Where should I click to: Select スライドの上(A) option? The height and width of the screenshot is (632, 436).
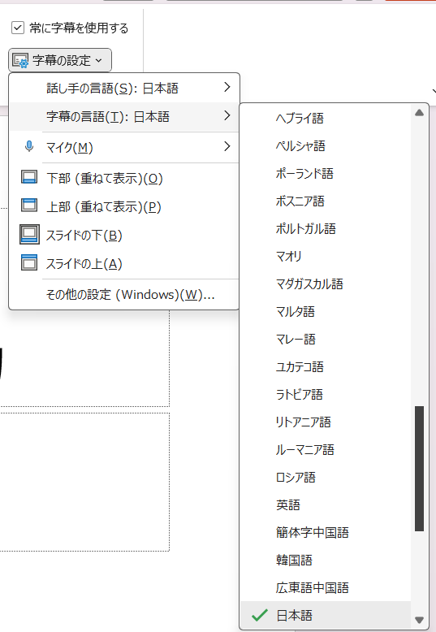pyautogui.click(x=124, y=263)
